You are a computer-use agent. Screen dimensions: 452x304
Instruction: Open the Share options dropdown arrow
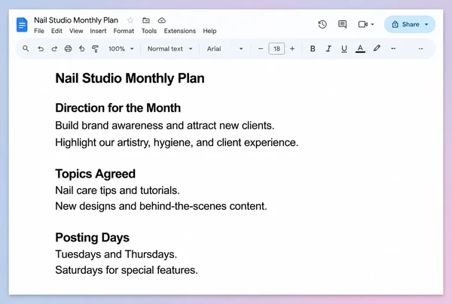coord(426,25)
